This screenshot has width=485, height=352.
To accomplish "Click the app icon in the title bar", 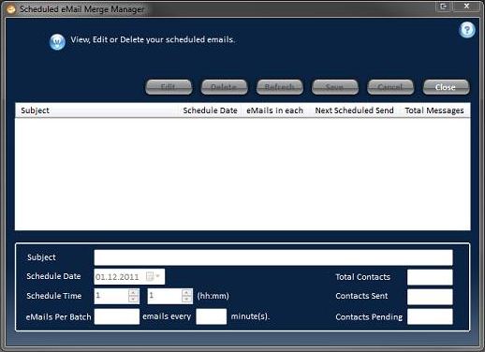I will (10, 9).
